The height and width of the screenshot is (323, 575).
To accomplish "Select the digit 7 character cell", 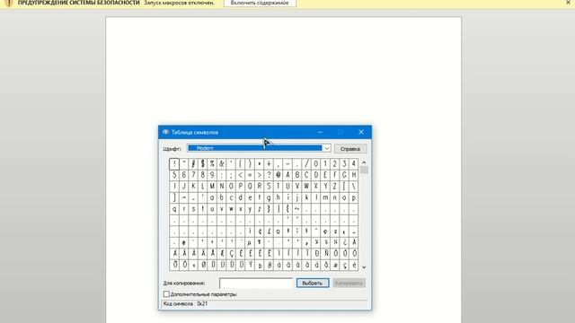I will click(x=193, y=175).
